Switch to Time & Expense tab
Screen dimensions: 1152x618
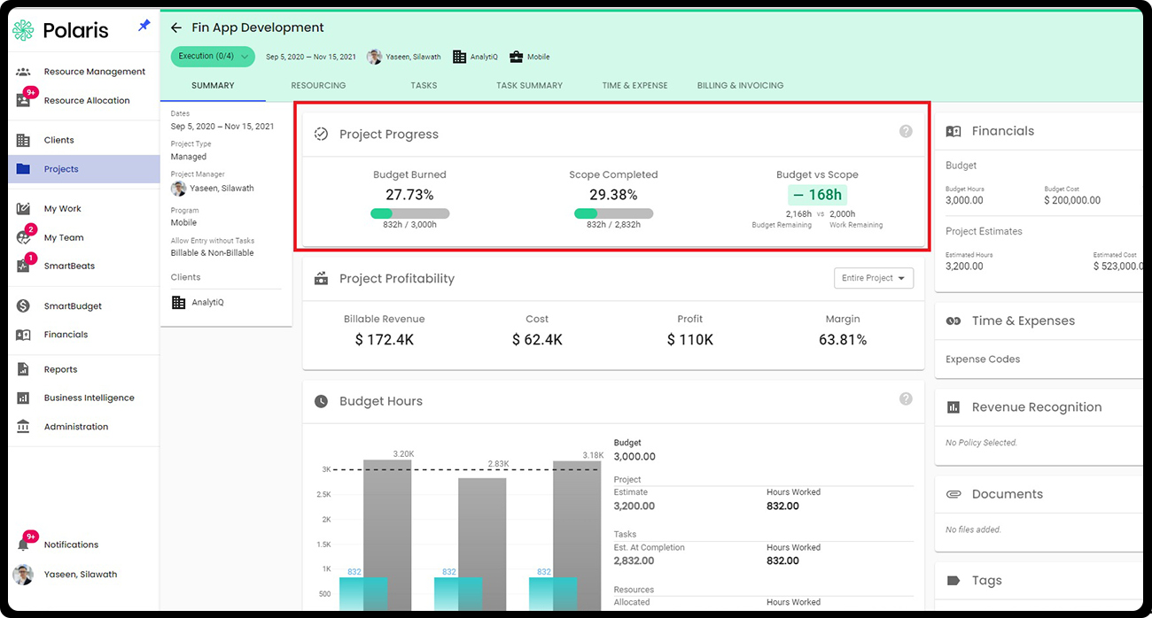[634, 86]
